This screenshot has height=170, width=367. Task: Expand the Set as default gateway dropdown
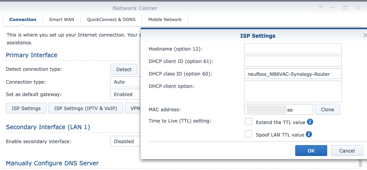126,94
